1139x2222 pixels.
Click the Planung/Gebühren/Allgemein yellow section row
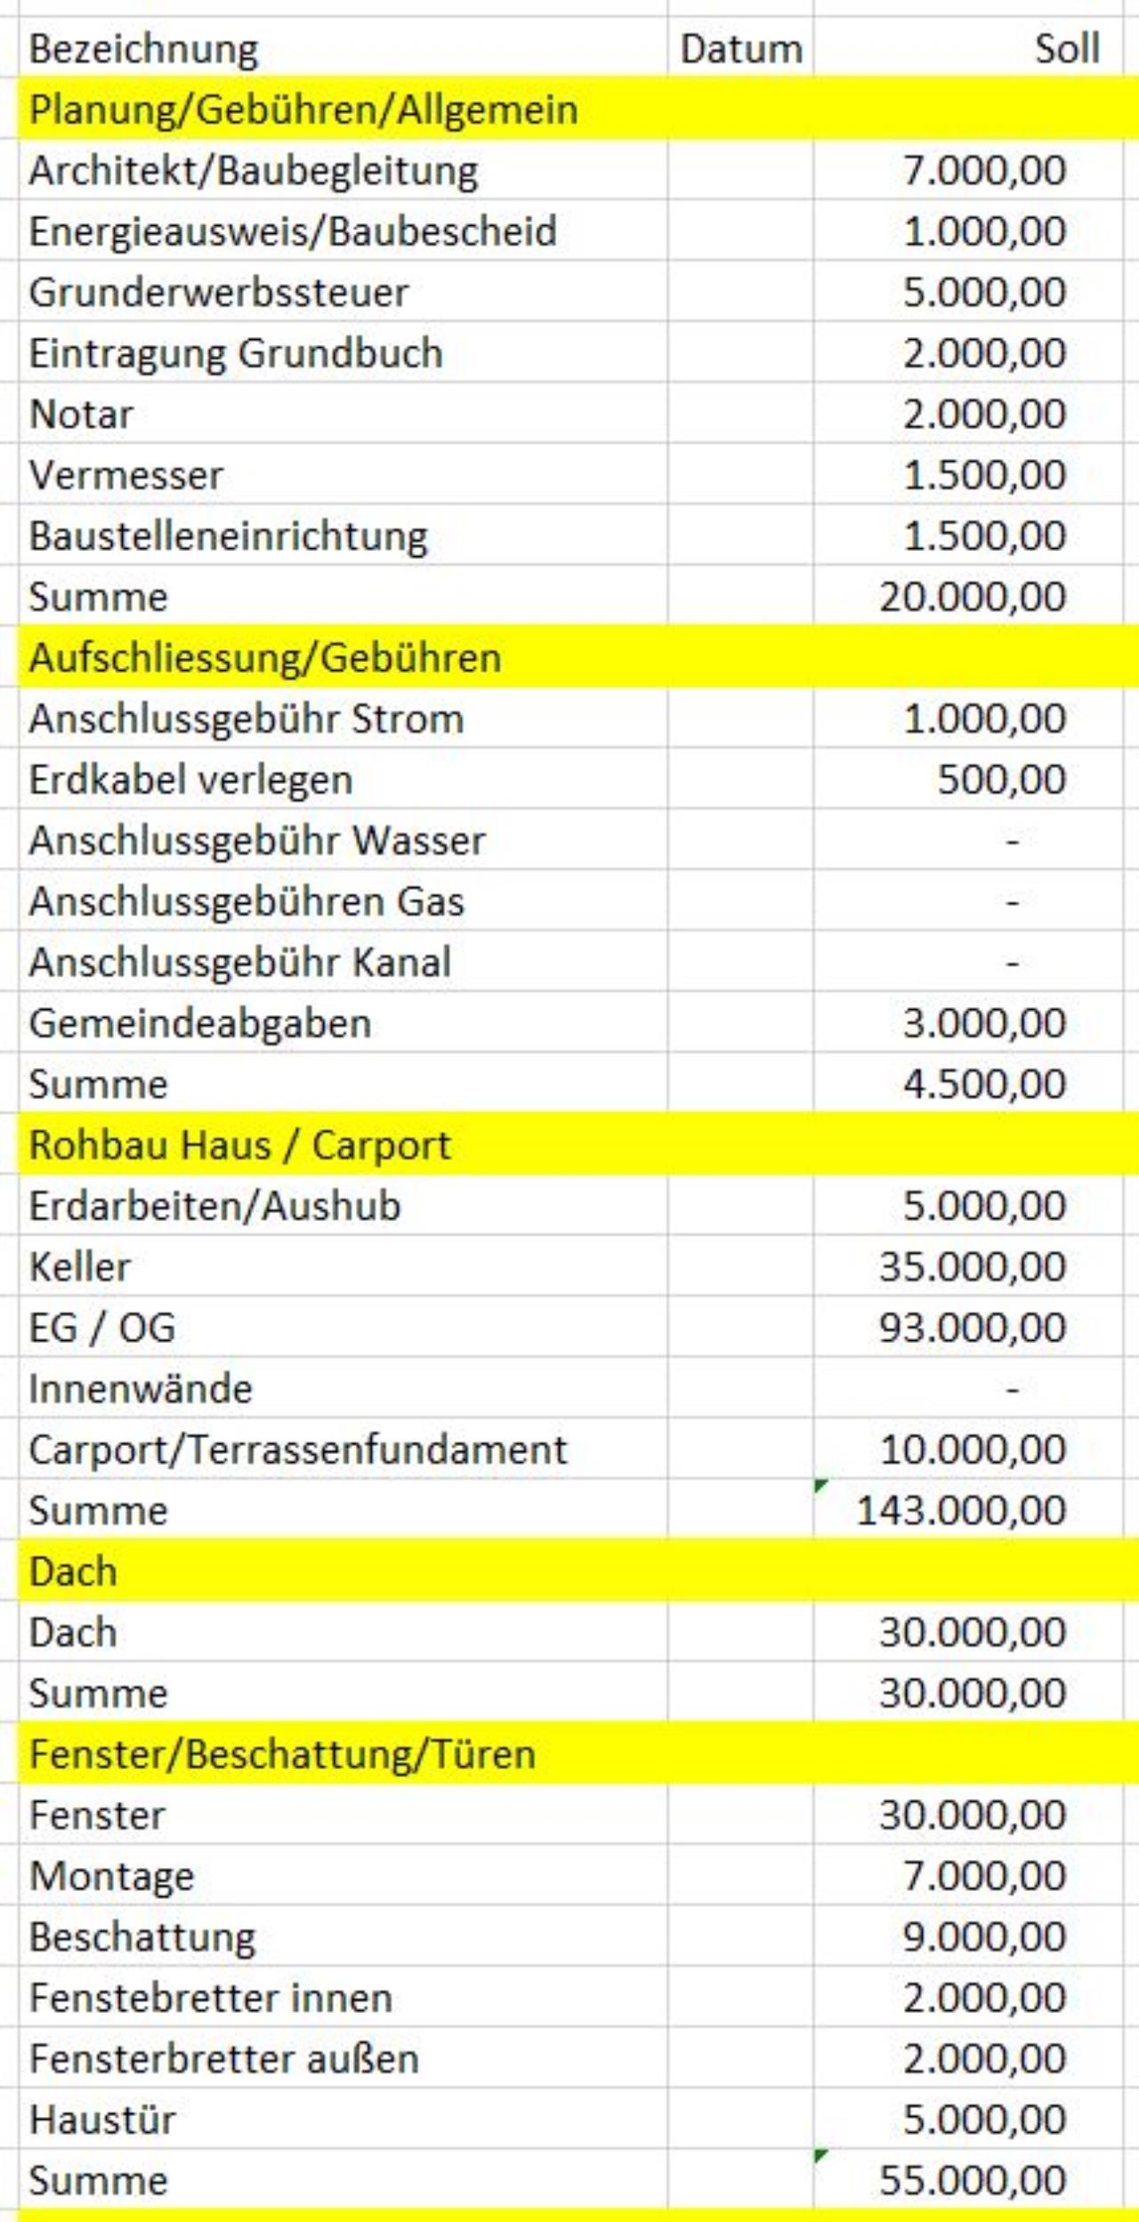click(578, 109)
